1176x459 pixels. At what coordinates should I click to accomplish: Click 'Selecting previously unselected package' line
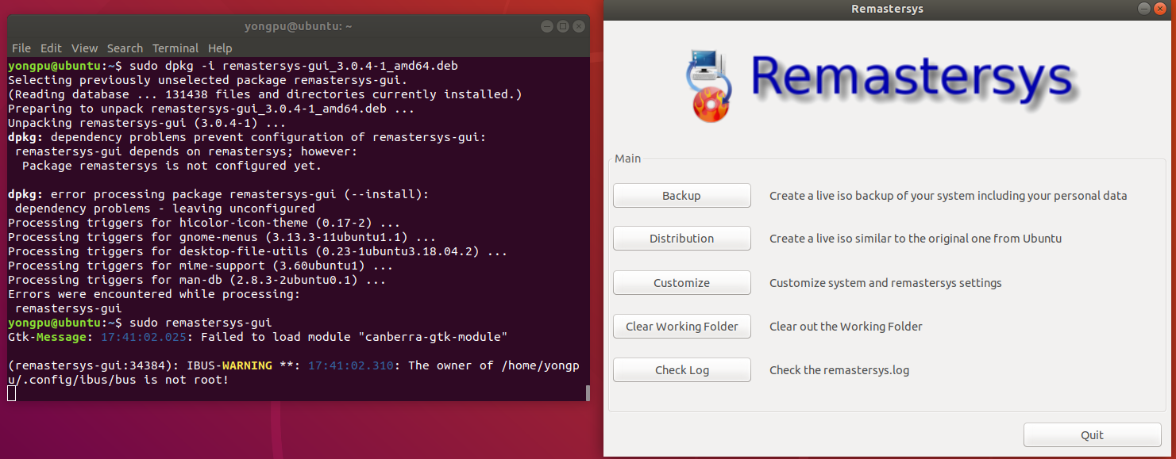pyautogui.click(x=207, y=80)
